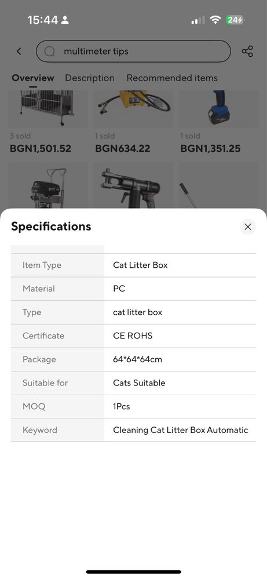The height and width of the screenshot is (579, 267).
Task: Tap the 'Cleaning Cat Litter Box Automatic' keyword value
Action: [x=181, y=430]
